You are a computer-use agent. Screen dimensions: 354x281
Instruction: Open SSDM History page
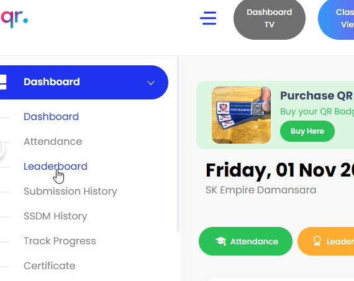tap(55, 216)
